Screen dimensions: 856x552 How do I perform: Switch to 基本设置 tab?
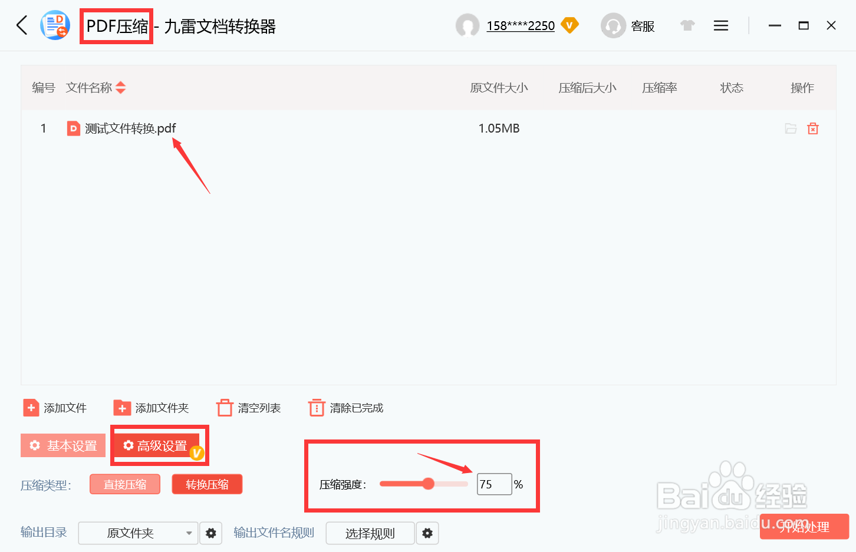tap(63, 445)
